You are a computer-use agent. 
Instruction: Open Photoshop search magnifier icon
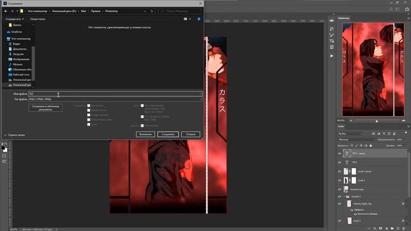point(391,9)
